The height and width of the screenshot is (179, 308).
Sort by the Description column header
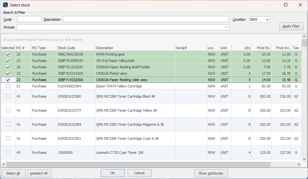(x=135, y=48)
